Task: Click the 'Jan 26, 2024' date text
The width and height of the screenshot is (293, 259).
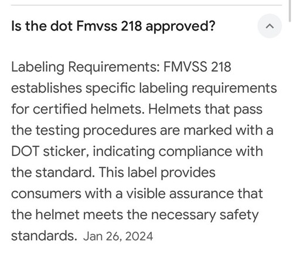Action: [x=118, y=236]
